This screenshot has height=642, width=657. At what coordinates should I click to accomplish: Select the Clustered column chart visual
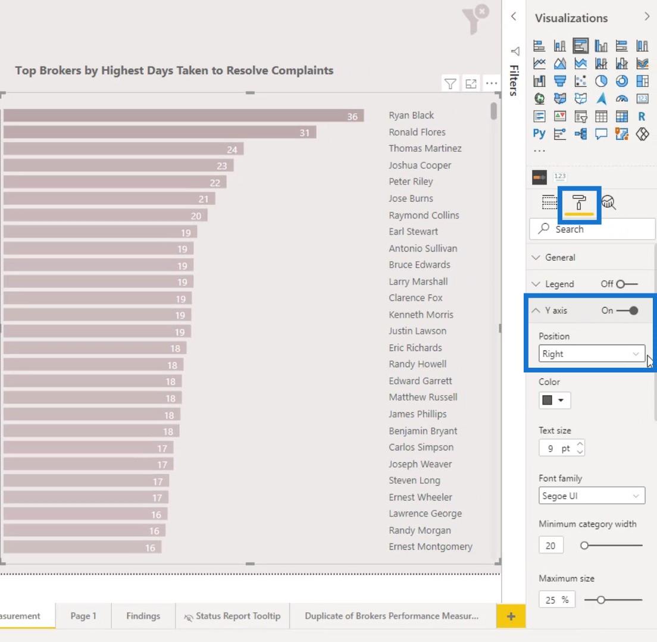[x=601, y=45]
